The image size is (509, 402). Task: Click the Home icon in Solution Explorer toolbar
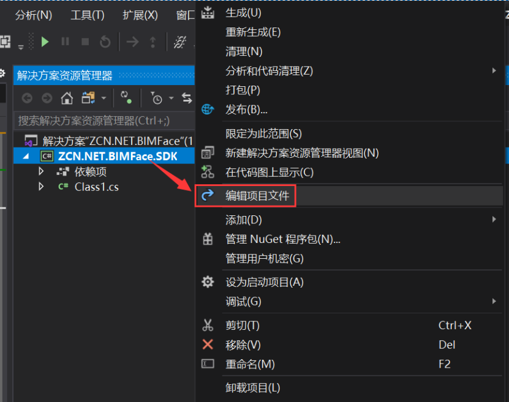tap(67, 97)
